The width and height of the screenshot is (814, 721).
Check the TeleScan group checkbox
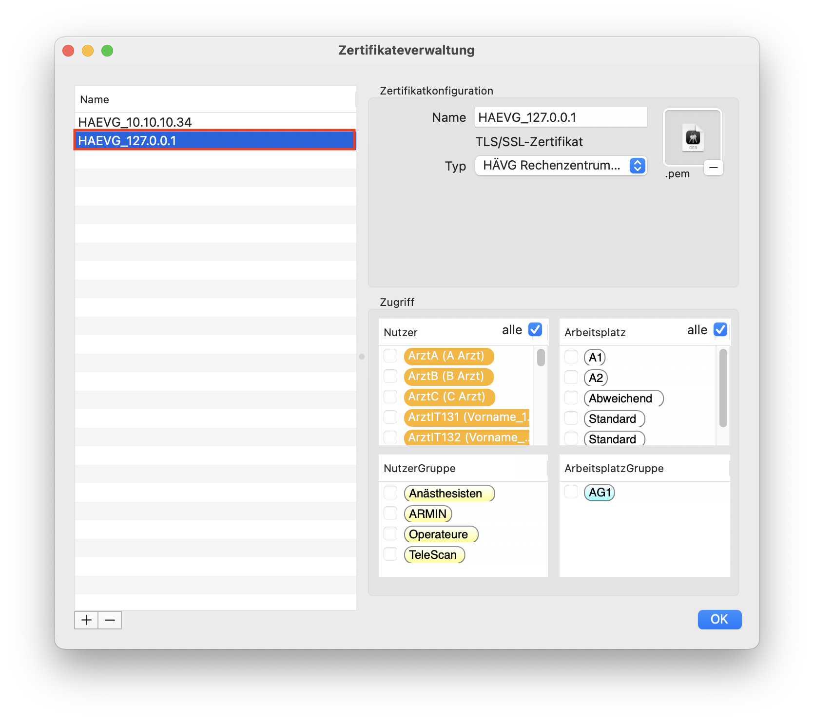[x=390, y=554]
